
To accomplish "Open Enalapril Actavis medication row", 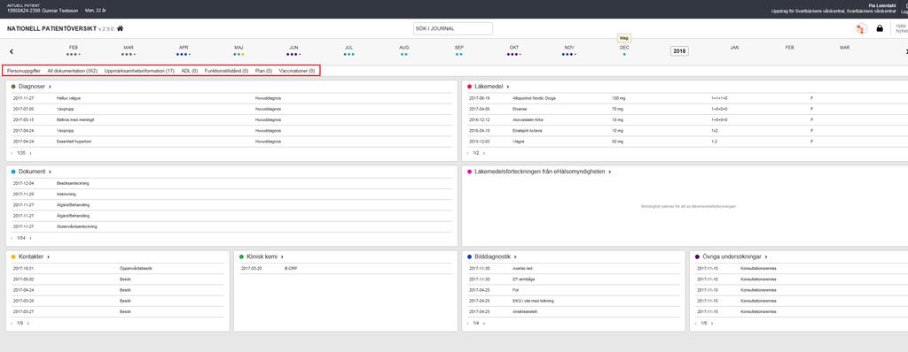I will pyautogui.click(x=687, y=131).
